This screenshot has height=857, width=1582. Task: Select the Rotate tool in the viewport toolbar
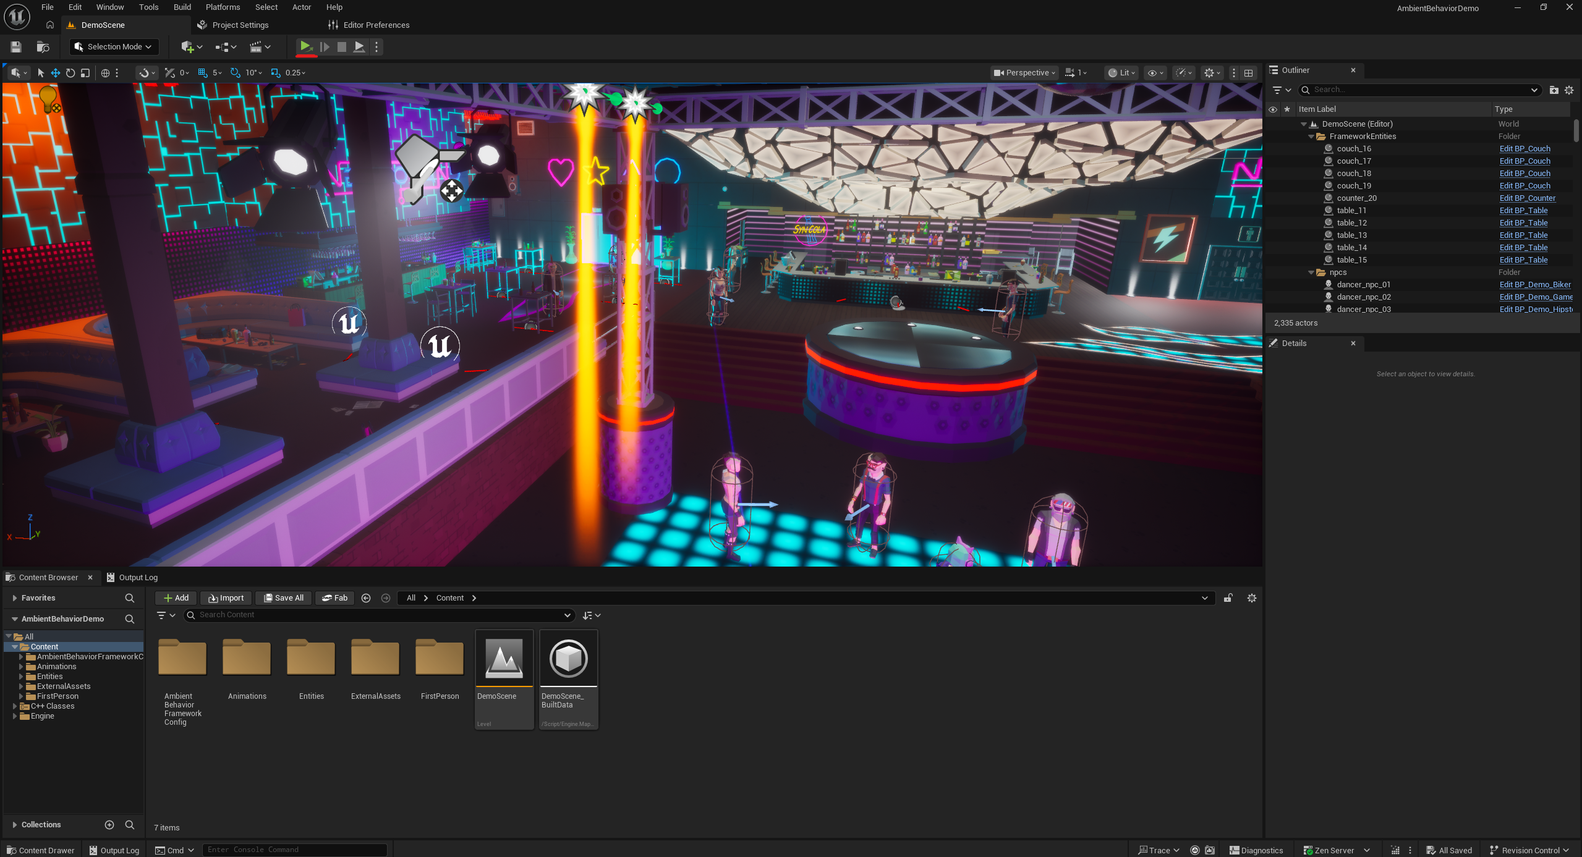(70, 72)
